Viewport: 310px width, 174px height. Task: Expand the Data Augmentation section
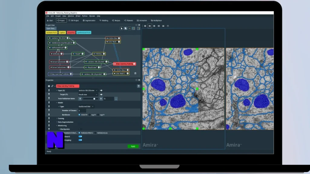click(x=57, y=122)
